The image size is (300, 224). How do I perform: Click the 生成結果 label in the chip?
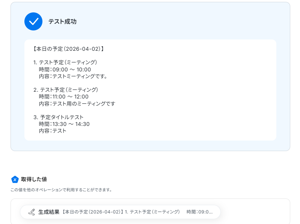[49, 212]
